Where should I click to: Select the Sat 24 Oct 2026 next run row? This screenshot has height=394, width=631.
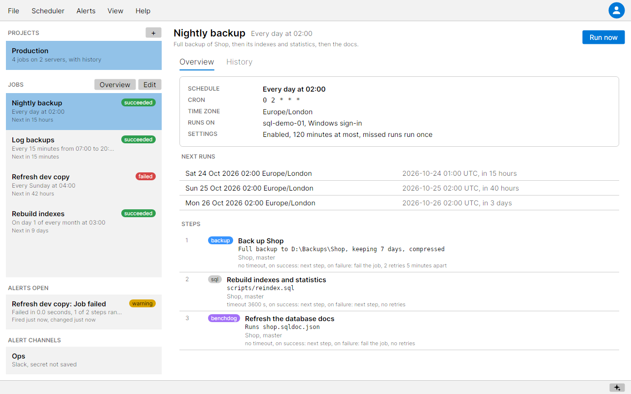[x=399, y=173]
